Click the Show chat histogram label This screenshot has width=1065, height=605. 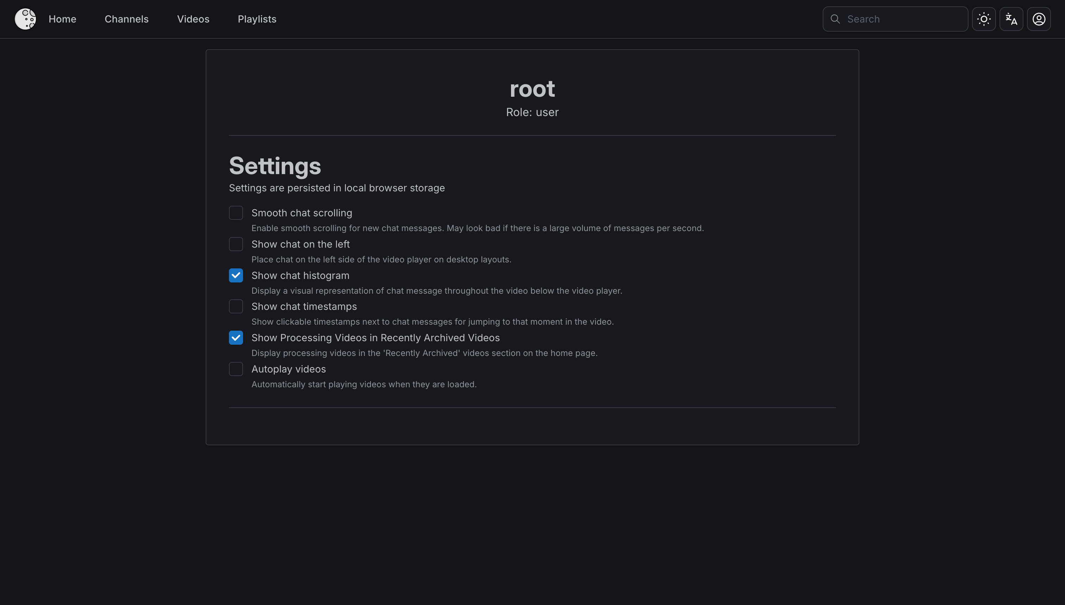(300, 275)
